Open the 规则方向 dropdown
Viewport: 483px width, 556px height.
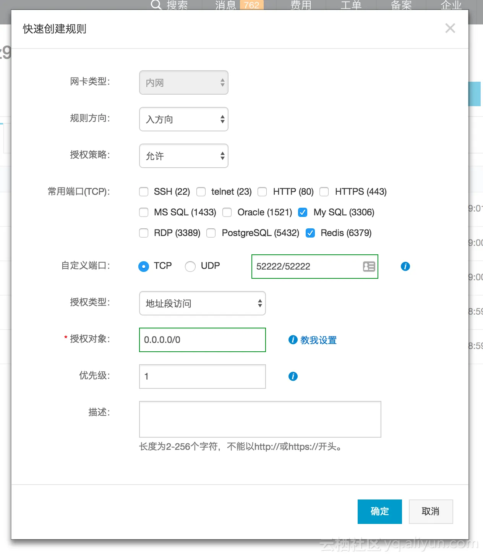click(184, 119)
